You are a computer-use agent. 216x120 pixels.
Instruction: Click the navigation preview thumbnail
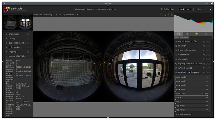[18, 22]
